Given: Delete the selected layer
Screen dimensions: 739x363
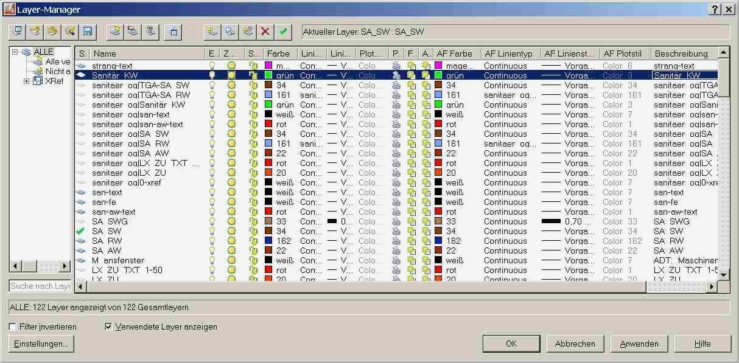Looking at the screenshot, I should [264, 32].
